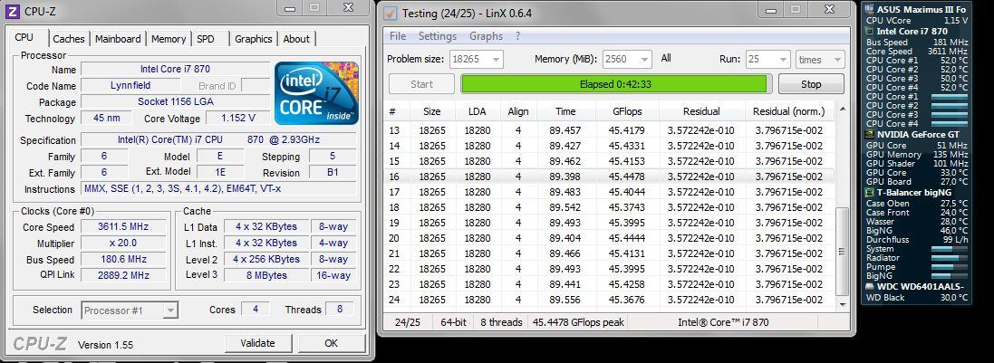Click the 20 row GFlops value 45.4444
Image resolution: width=994 pixels, height=363 pixels.
pos(629,238)
